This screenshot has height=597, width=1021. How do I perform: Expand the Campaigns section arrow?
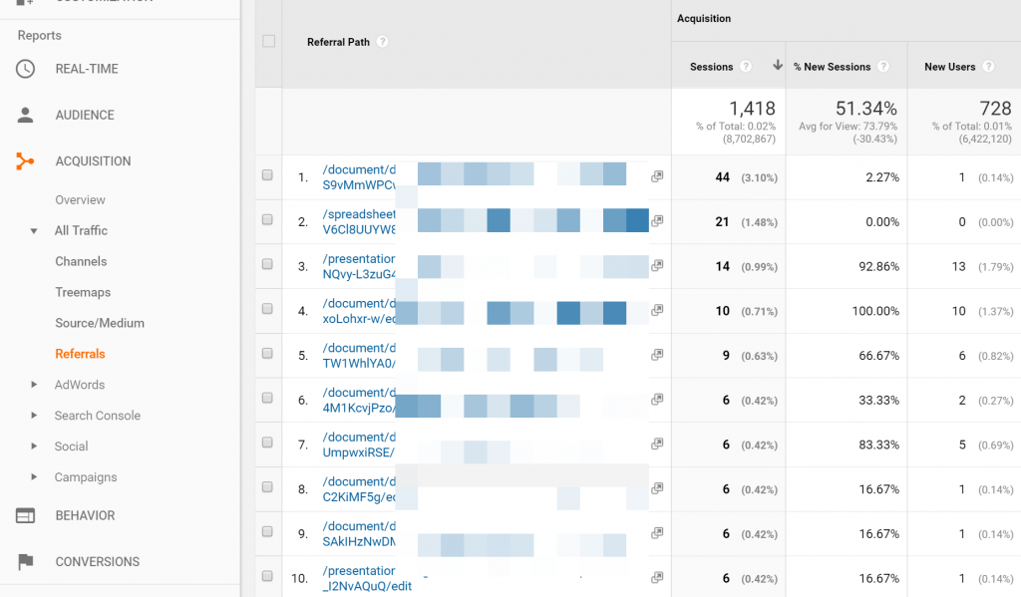coord(34,477)
